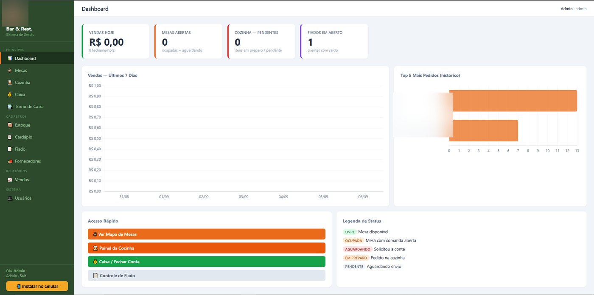This screenshot has width=594, height=295.
Task: Click the Dashboard chart icon in sidebar
Action: [x=10, y=58]
